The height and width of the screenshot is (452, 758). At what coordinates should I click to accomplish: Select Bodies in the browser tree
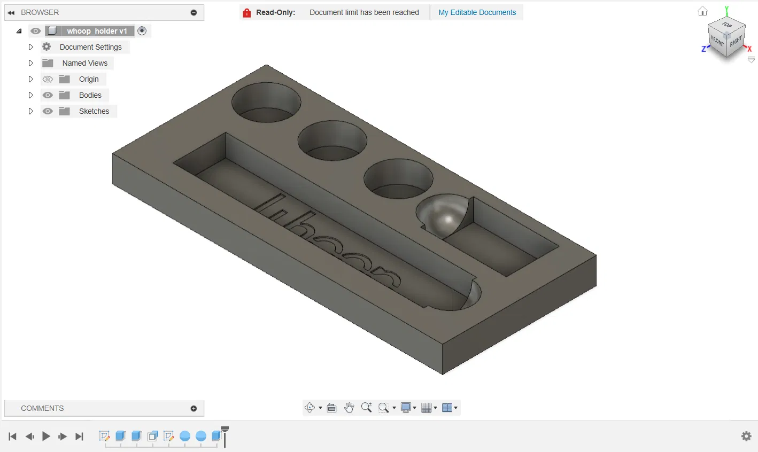[90, 95]
